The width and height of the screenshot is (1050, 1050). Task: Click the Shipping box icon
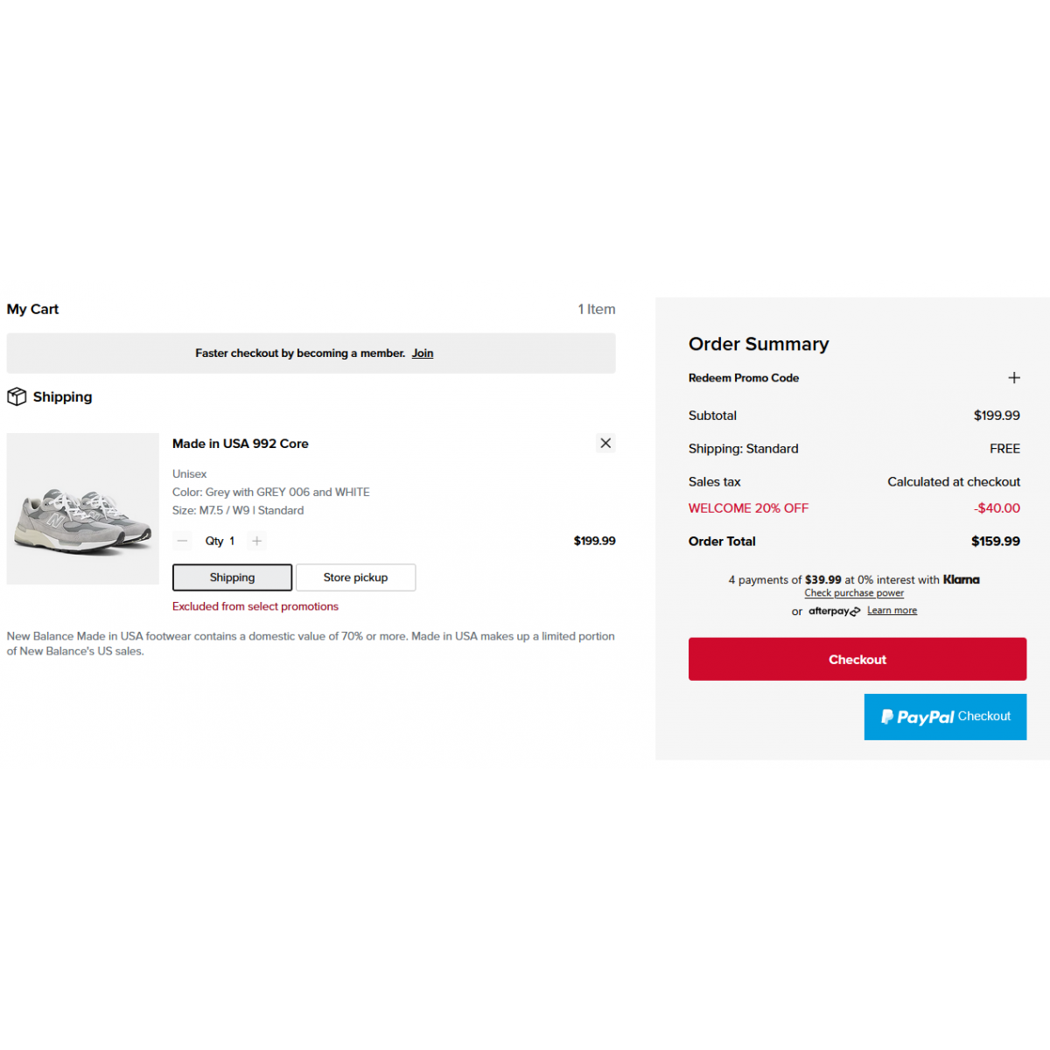coord(17,396)
